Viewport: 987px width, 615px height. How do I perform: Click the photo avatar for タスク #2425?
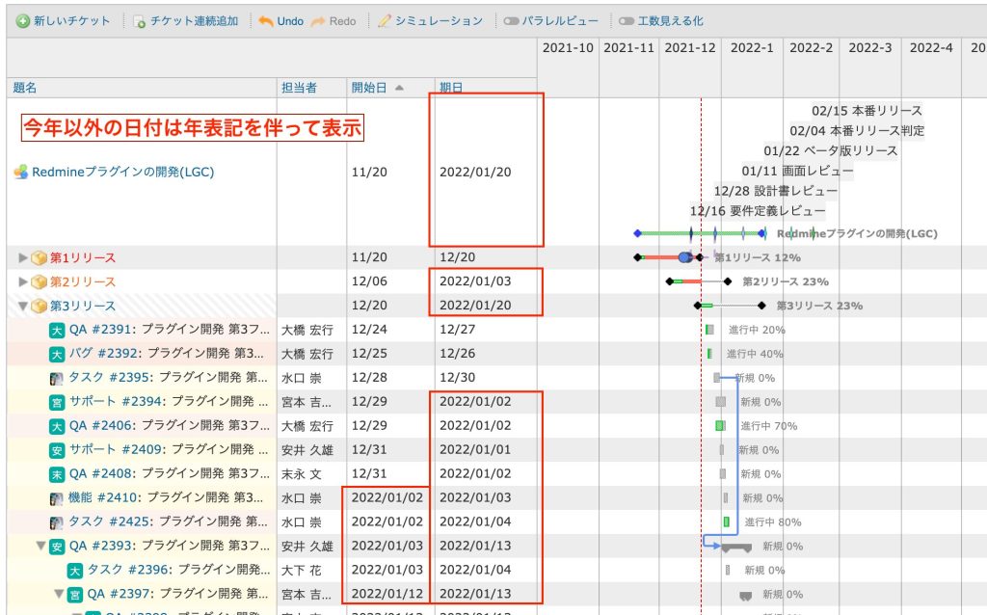pyautogui.click(x=57, y=522)
